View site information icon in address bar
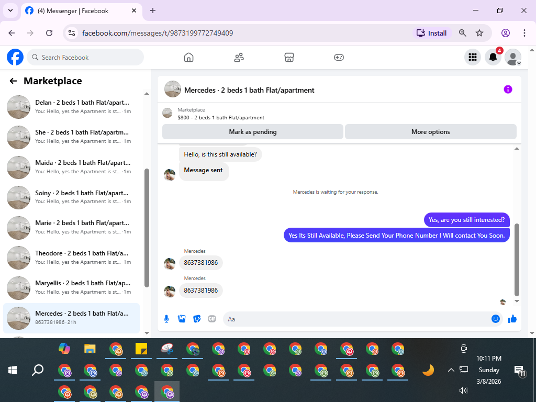Image resolution: width=536 pixels, height=402 pixels. [x=71, y=33]
